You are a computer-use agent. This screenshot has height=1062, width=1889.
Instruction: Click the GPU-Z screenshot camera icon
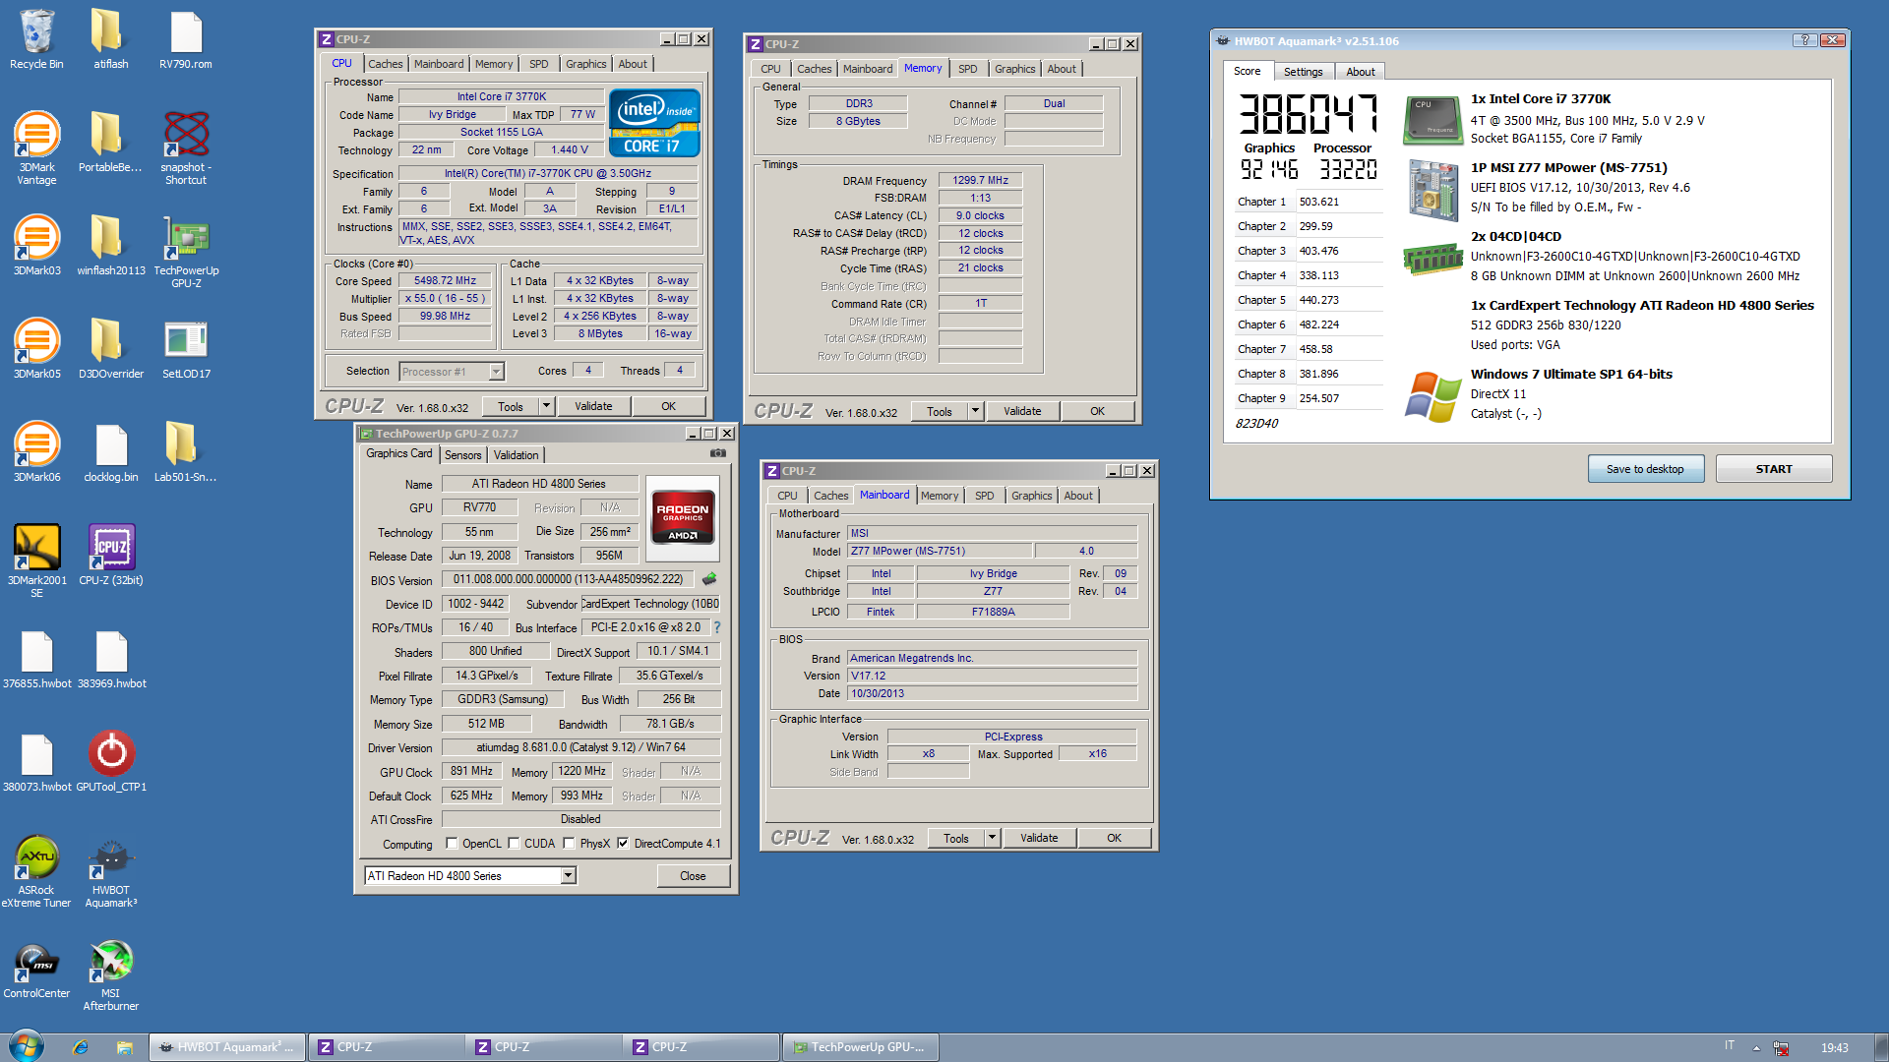pos(717,453)
